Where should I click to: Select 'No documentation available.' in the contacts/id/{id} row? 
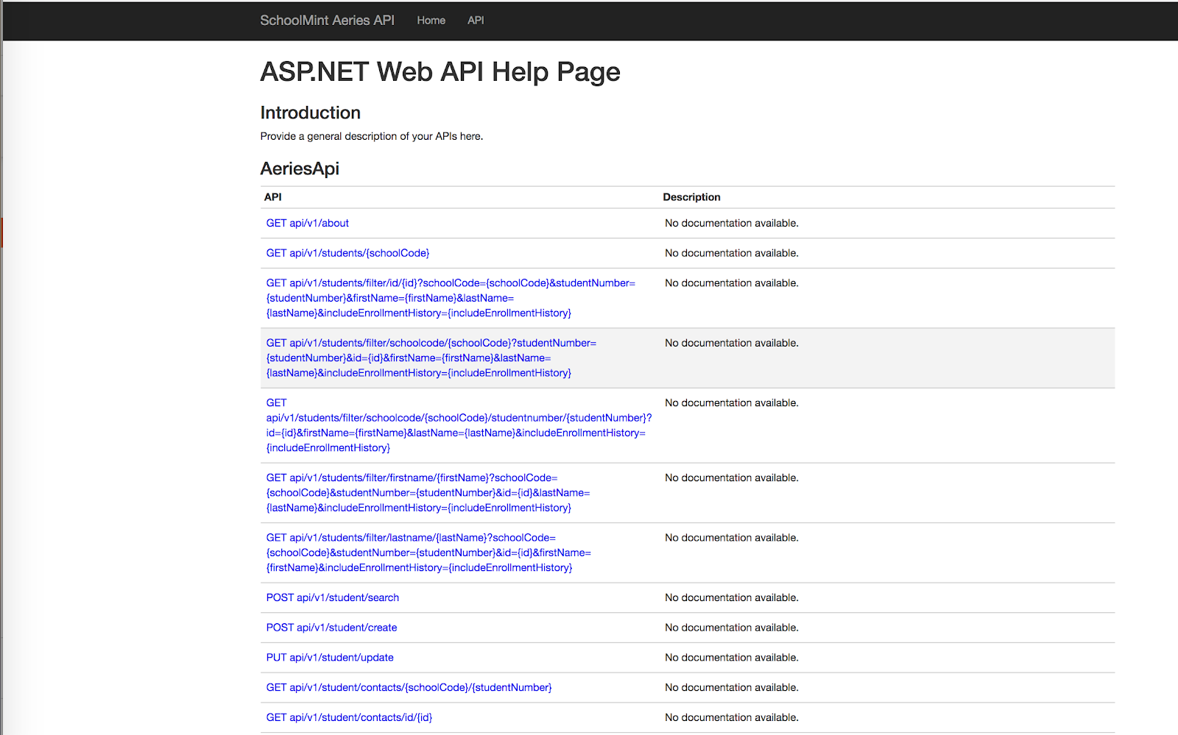(732, 717)
